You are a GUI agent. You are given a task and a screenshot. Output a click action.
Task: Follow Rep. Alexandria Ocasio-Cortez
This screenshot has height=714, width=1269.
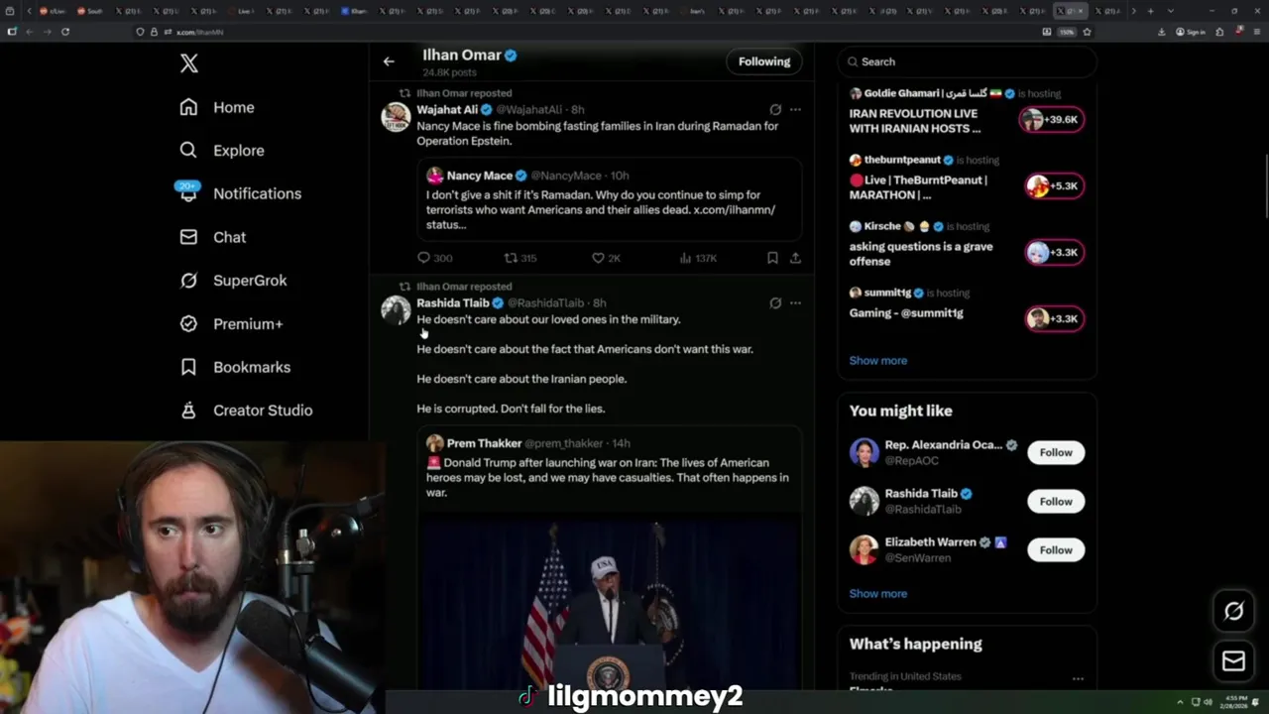tap(1056, 452)
